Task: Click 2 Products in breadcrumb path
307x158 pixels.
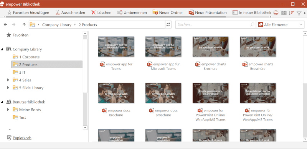Action: (88, 25)
